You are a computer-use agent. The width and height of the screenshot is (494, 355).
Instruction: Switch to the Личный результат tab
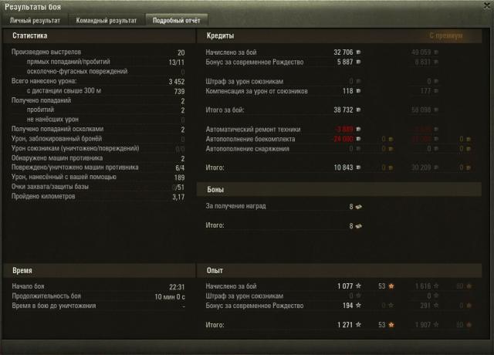(35, 21)
